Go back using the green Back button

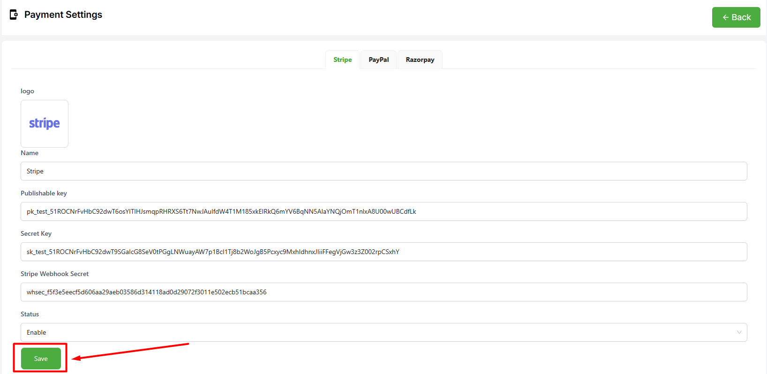coord(736,17)
